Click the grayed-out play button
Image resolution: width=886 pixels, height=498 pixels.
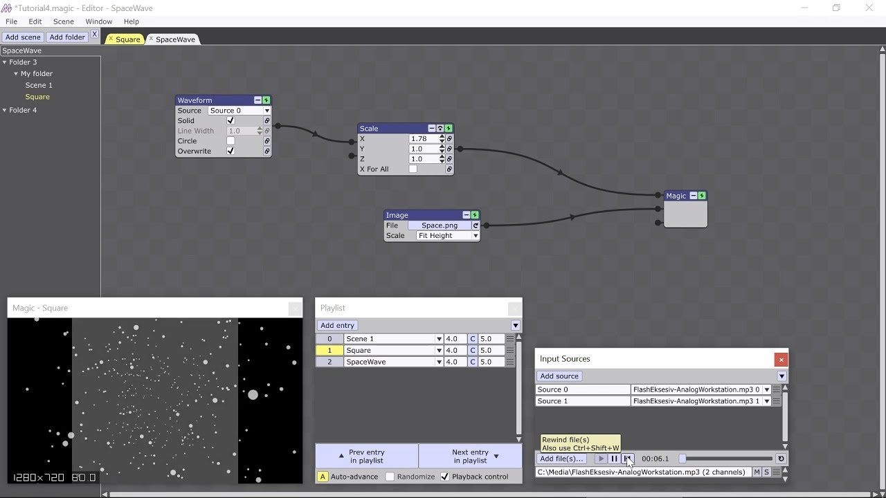(x=601, y=459)
